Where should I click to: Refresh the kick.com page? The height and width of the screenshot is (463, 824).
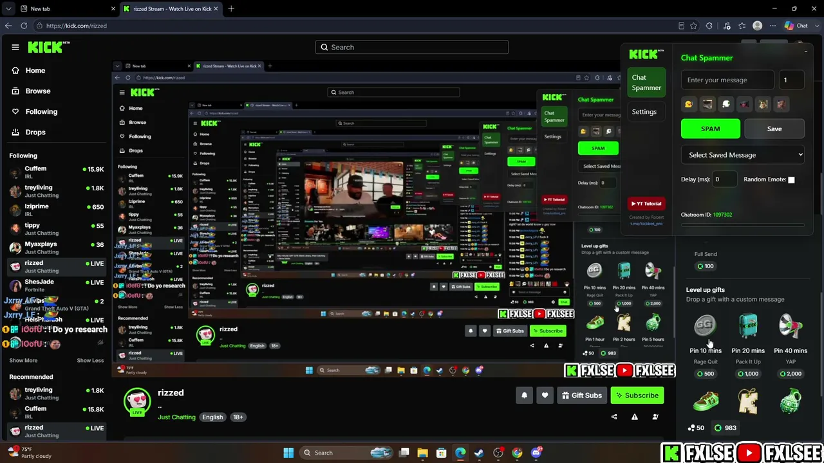[x=24, y=26]
